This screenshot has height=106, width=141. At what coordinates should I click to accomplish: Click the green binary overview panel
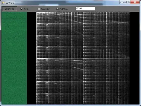click(14, 58)
